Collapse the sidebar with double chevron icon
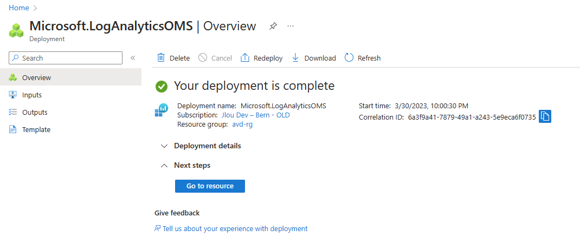The image size is (580, 243). 133,58
